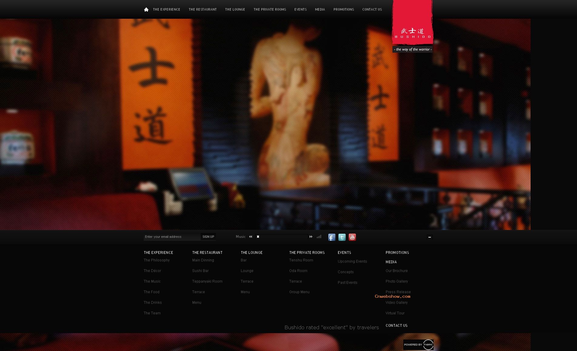Skip to next music track
This screenshot has width=577, height=351.
click(x=311, y=237)
